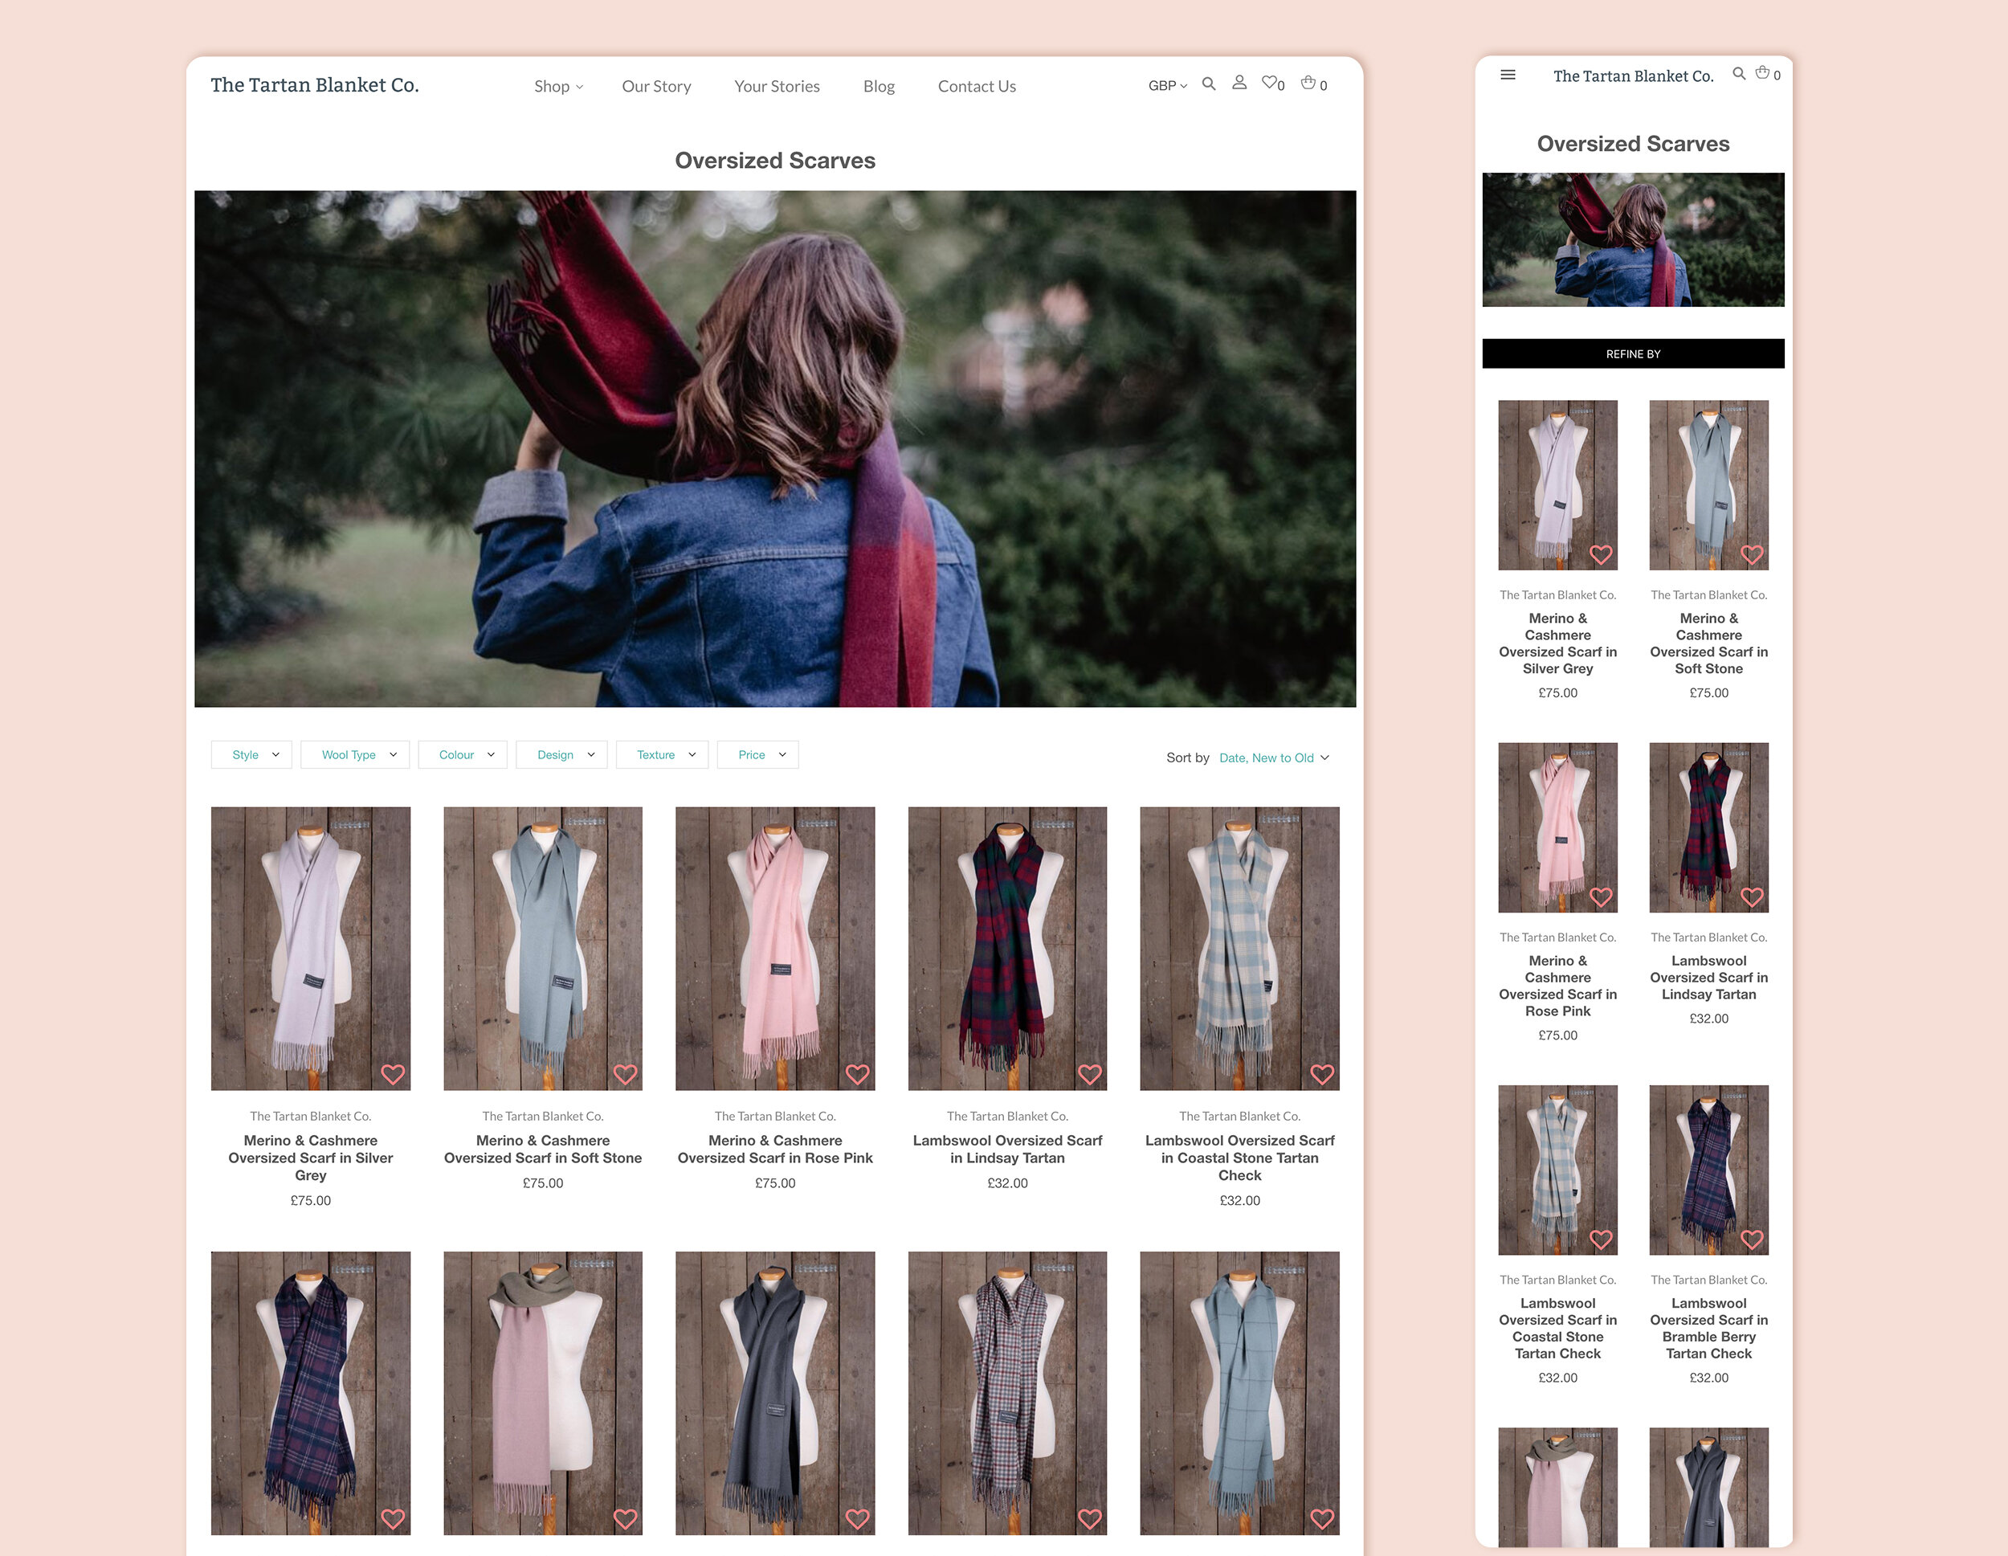The height and width of the screenshot is (1556, 2008).
Task: Favourite the Silver Grey scarf in desktop grid
Action: [393, 1074]
